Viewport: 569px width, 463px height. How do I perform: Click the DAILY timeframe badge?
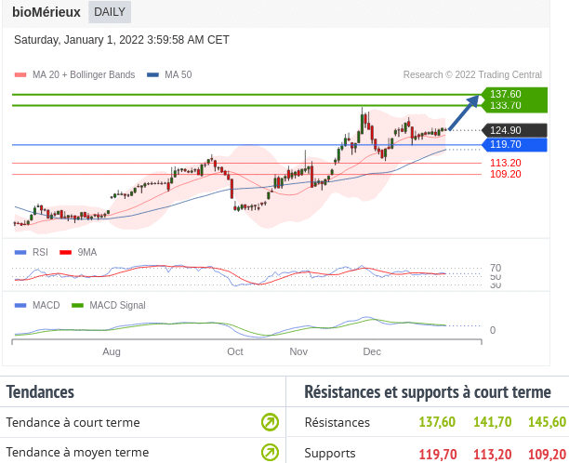coord(110,12)
